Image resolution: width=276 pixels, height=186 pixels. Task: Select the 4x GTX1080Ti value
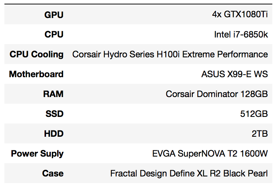click(x=240, y=14)
